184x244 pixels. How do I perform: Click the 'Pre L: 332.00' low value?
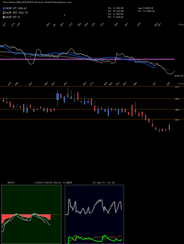116,14
